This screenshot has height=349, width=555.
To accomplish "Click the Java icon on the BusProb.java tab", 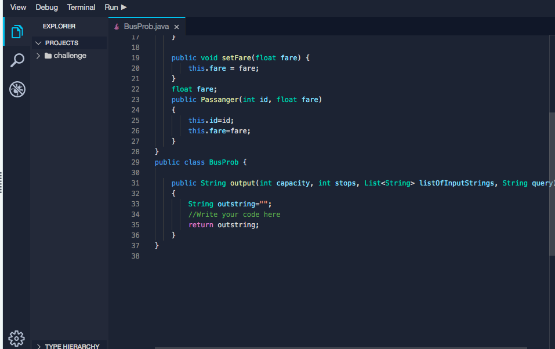I will [115, 26].
